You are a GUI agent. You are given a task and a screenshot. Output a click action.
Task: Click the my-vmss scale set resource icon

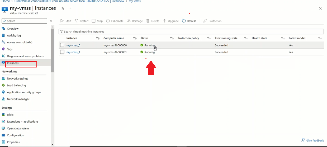coord(5,10)
